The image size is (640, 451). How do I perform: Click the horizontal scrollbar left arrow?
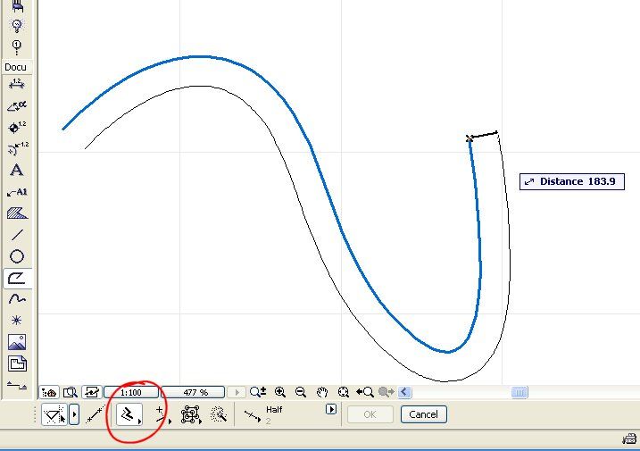point(404,392)
